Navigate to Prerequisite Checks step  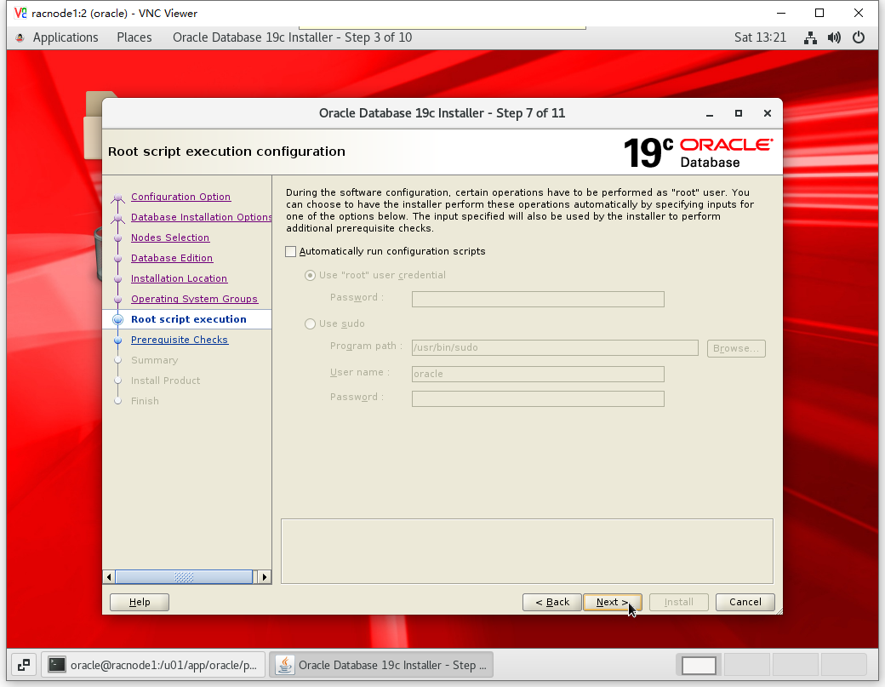click(180, 340)
